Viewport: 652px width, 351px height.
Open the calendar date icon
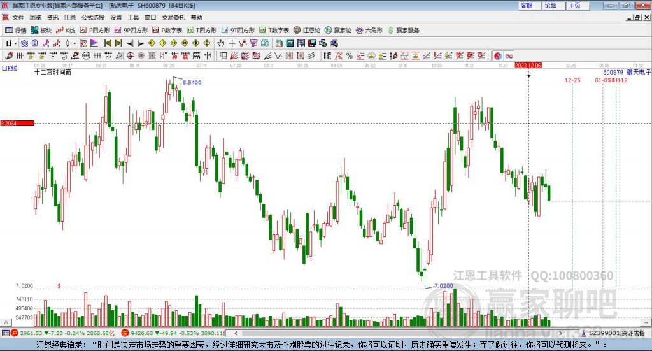[279, 43]
